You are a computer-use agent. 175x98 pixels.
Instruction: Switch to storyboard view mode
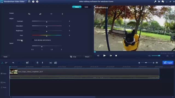pos(6,63)
